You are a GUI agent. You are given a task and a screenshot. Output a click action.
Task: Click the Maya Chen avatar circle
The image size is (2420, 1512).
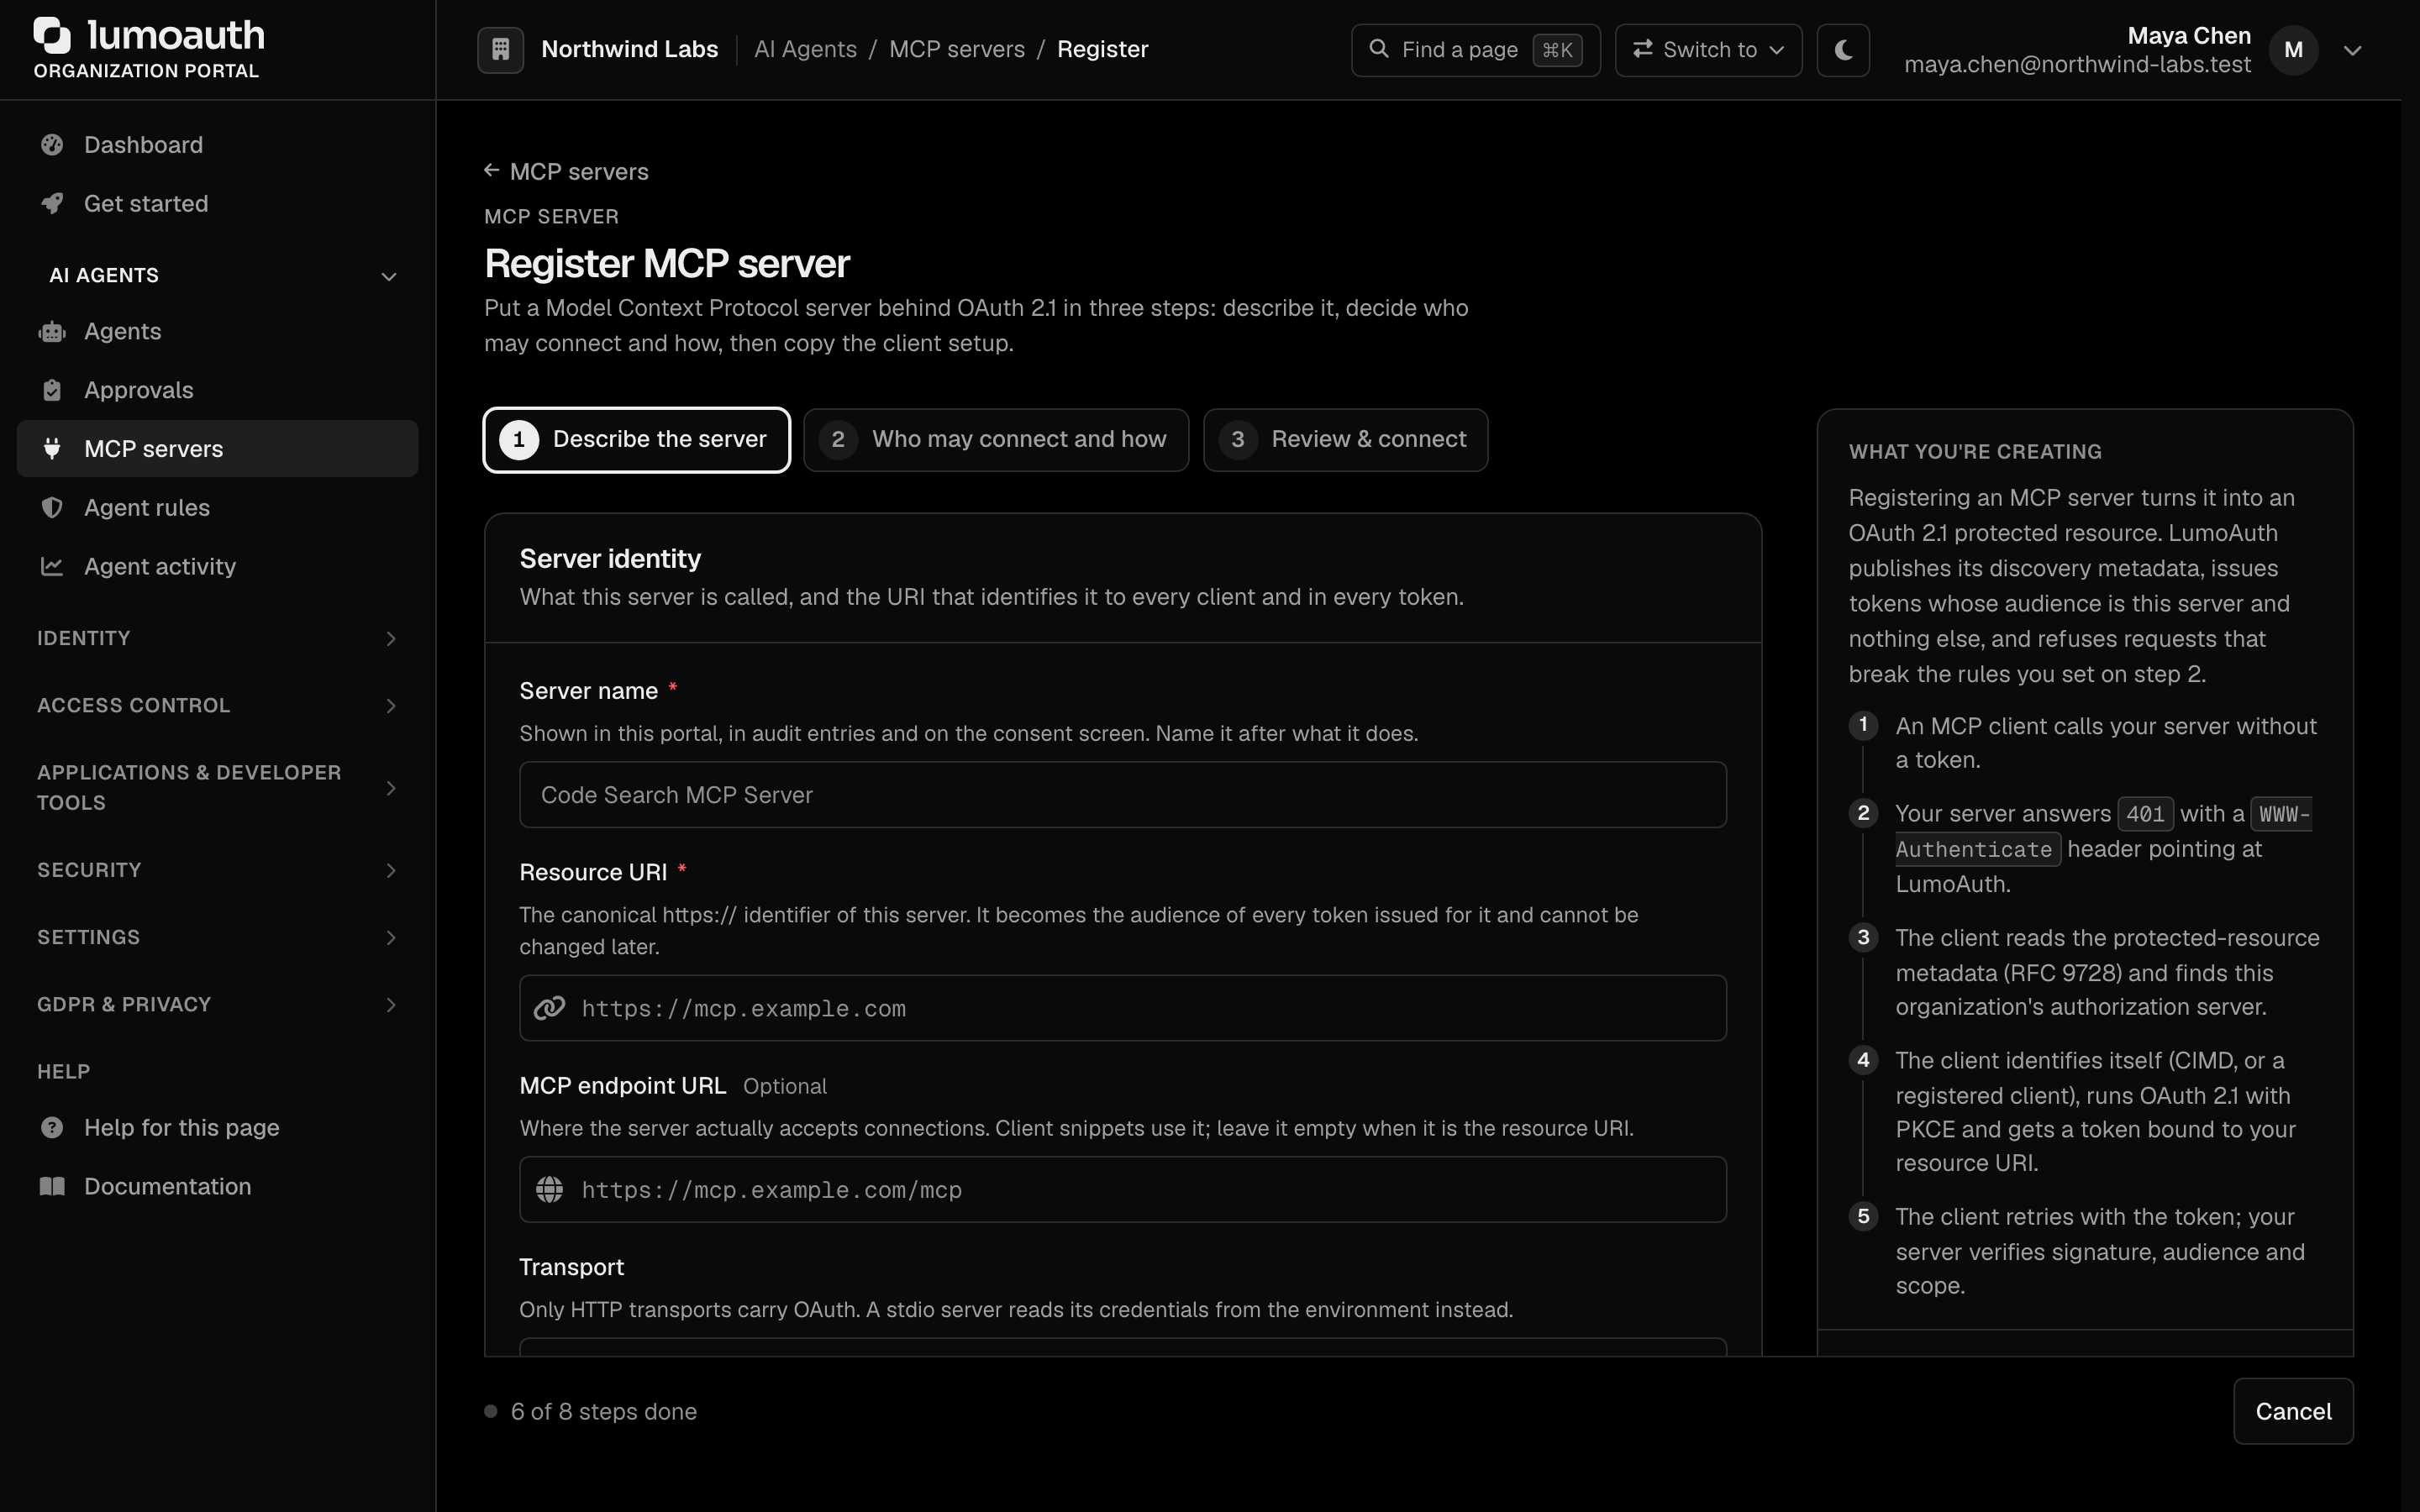(x=2293, y=50)
